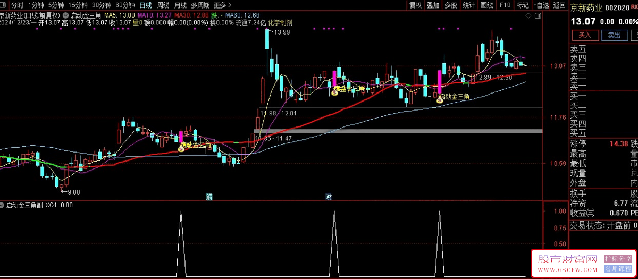This screenshot has width=638, height=279.
Task: Toggle the side panel icon at chart corner
Action: click(537, 16)
